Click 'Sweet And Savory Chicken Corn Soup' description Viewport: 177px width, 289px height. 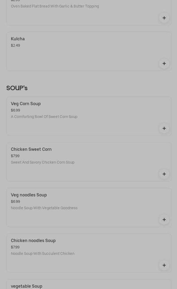coord(43,163)
